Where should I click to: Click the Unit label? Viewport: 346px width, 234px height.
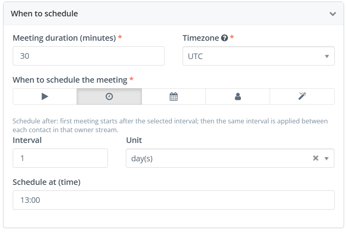tap(134, 140)
